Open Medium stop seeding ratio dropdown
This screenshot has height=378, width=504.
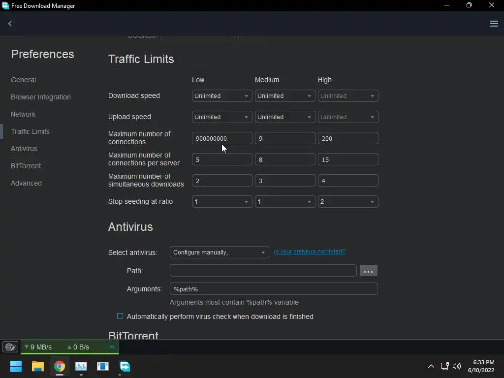coord(285,201)
